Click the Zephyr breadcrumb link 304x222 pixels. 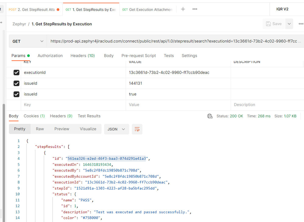19,24
